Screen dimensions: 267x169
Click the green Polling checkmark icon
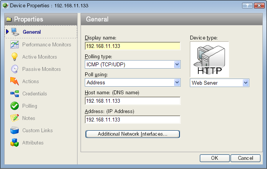(15, 106)
